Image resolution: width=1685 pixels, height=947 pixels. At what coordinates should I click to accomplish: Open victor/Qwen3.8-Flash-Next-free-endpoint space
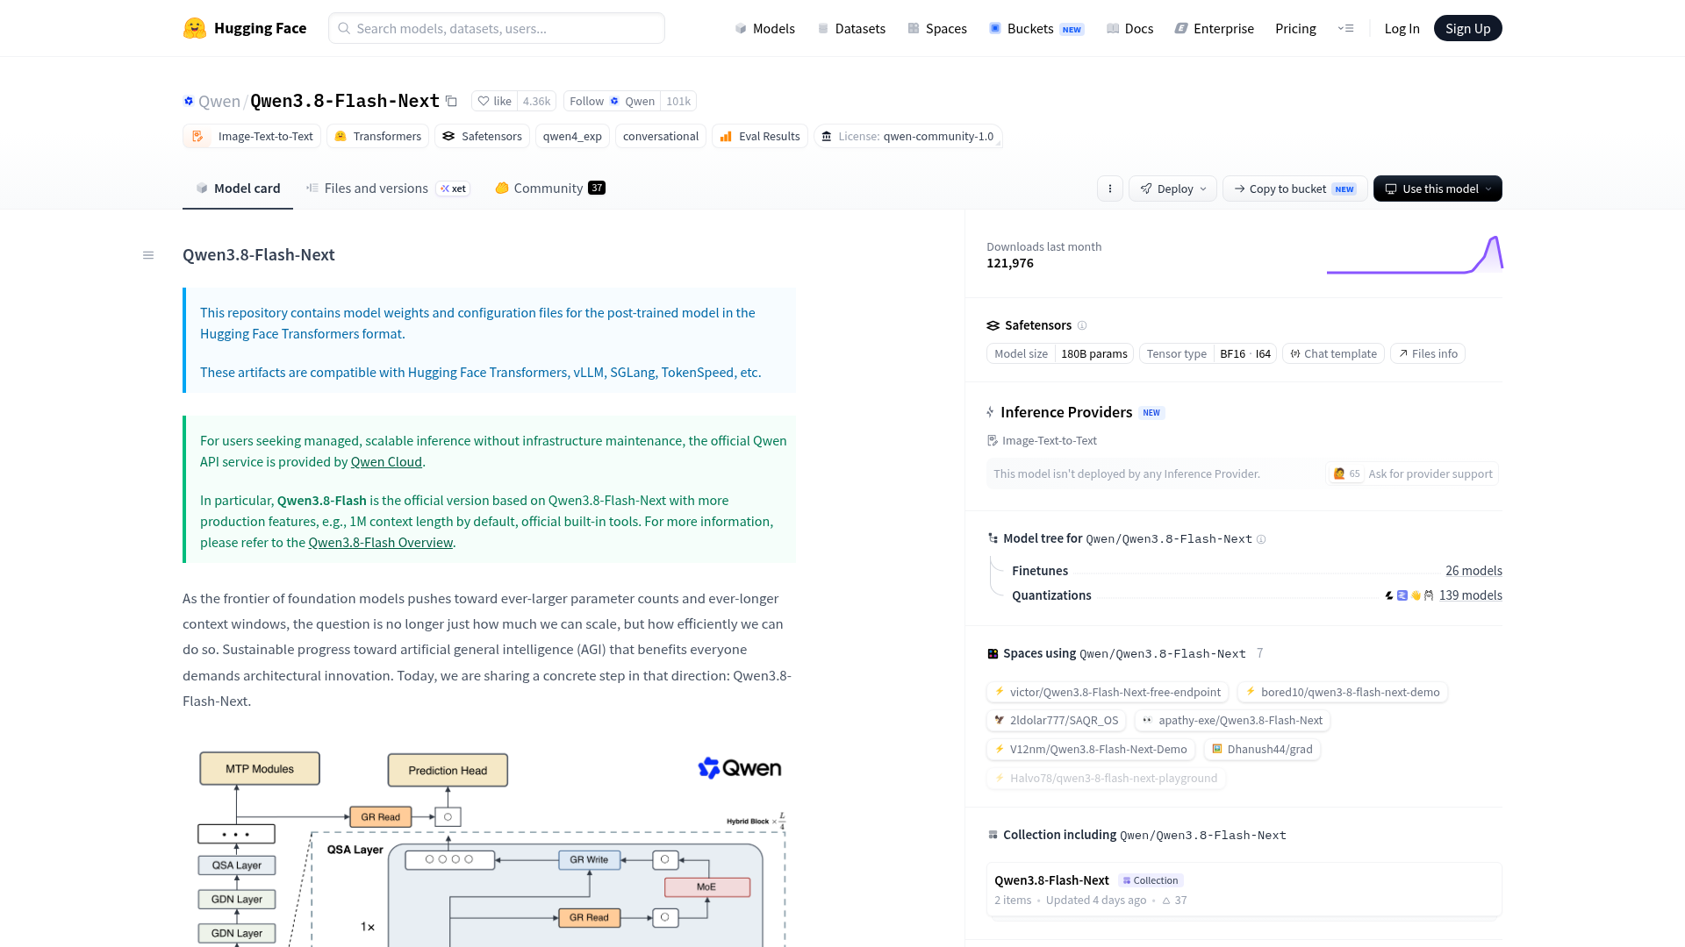1108,692
